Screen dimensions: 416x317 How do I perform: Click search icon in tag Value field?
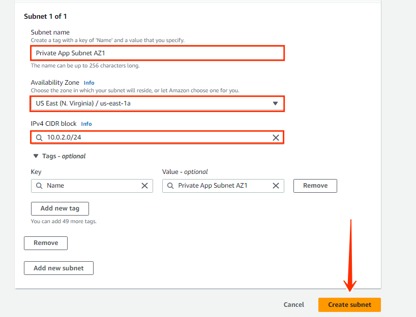170,186
